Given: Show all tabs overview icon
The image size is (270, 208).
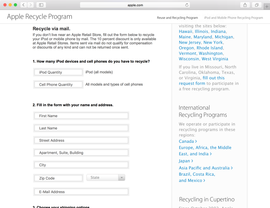Looking at the screenshot, I should 257,5.
